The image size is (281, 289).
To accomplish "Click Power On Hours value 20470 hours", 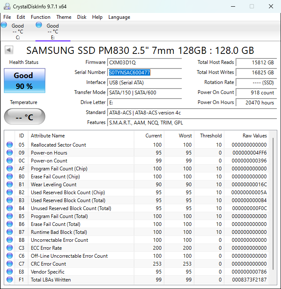I will [256, 102].
